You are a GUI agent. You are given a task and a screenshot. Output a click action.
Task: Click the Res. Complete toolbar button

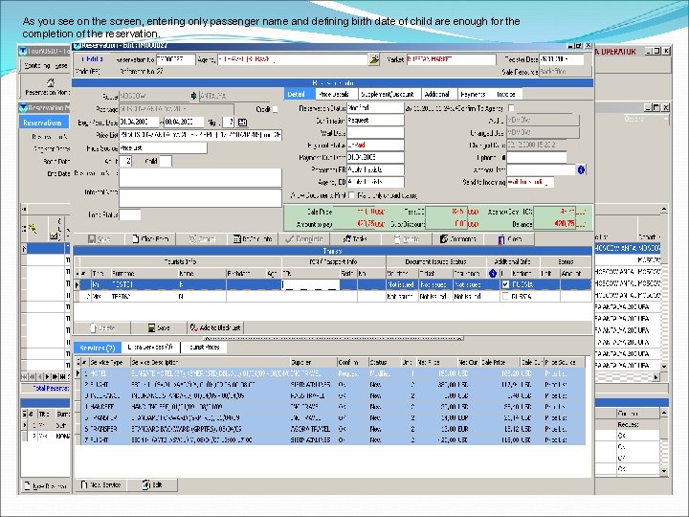coord(253,239)
